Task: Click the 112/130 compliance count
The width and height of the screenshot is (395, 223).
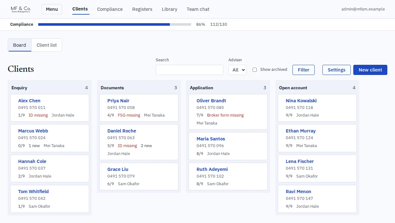Action: click(219, 24)
